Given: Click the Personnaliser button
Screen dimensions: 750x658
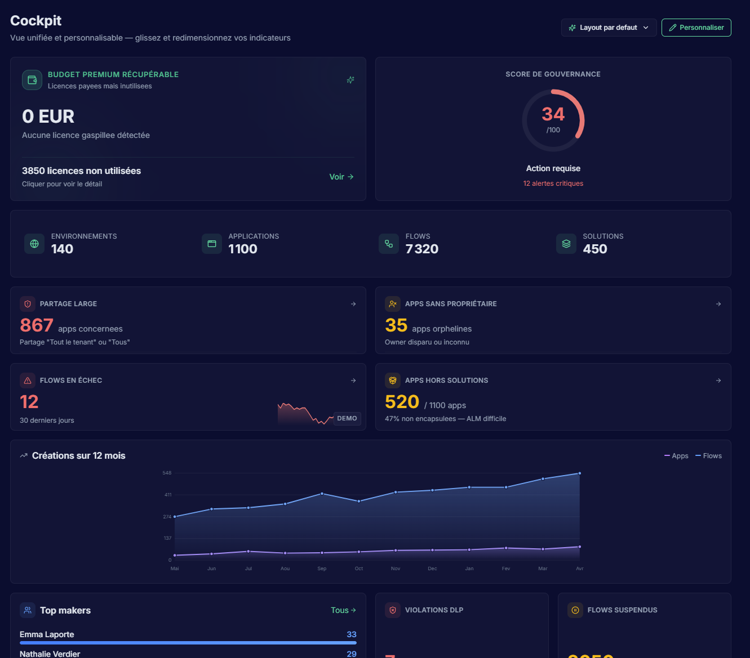Looking at the screenshot, I should [x=696, y=27].
